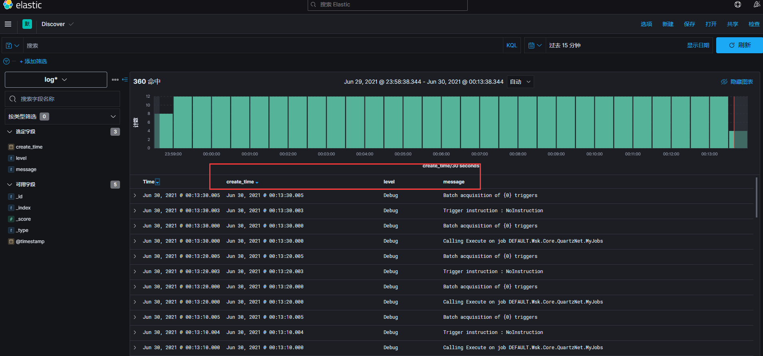The height and width of the screenshot is (356, 763).
Task: Click the message field type icon
Action: [11, 169]
